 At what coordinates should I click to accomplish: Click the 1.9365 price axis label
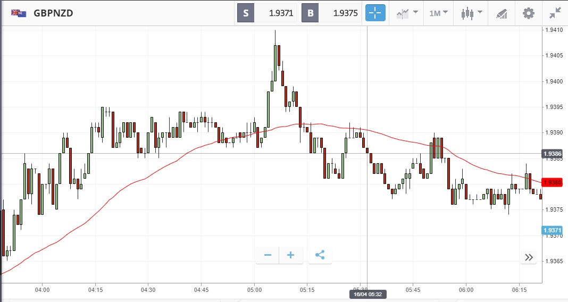(554, 261)
